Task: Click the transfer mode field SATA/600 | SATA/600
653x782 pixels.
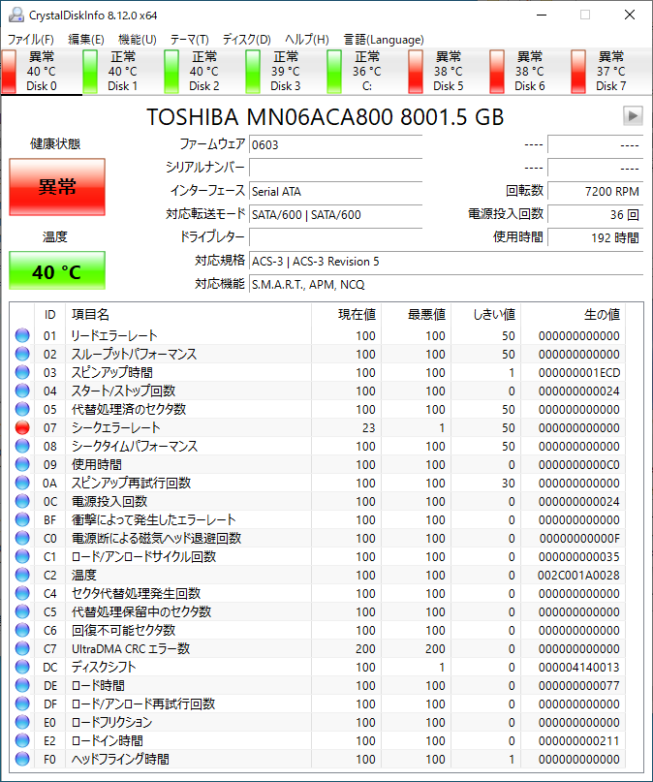Action: [335, 214]
